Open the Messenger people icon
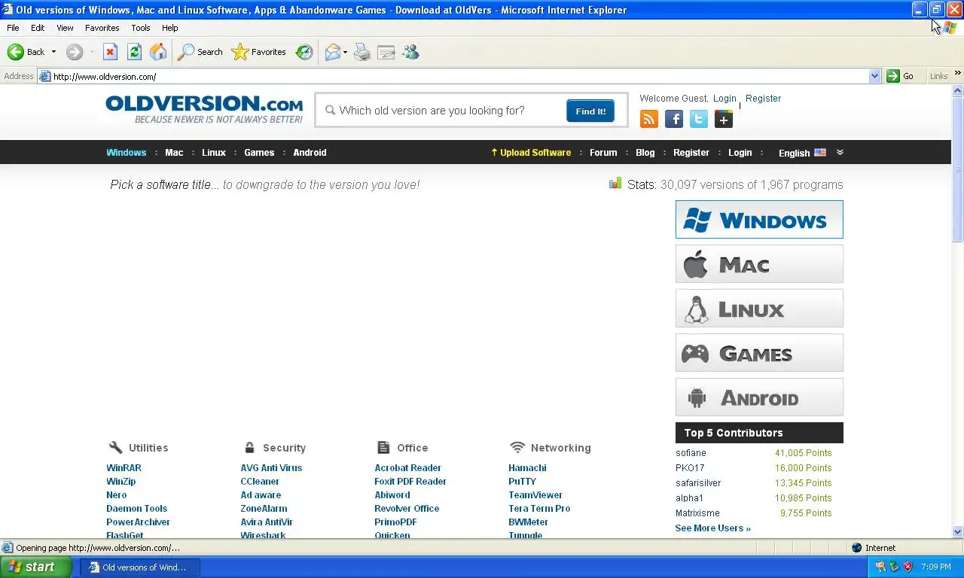The height and width of the screenshot is (578, 964). [410, 52]
